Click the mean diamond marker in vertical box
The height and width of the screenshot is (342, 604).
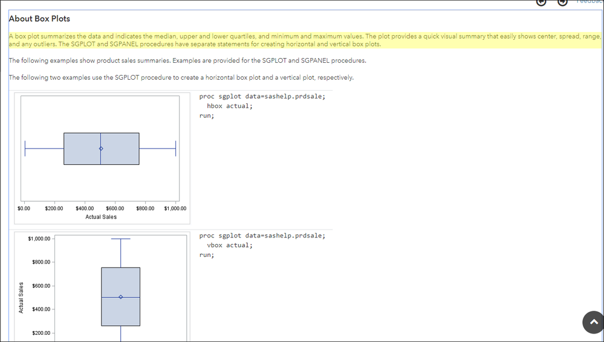coord(120,297)
